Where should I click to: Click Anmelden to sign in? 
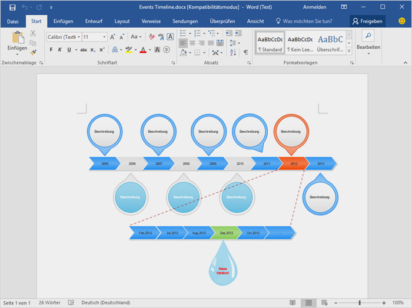tap(315, 7)
